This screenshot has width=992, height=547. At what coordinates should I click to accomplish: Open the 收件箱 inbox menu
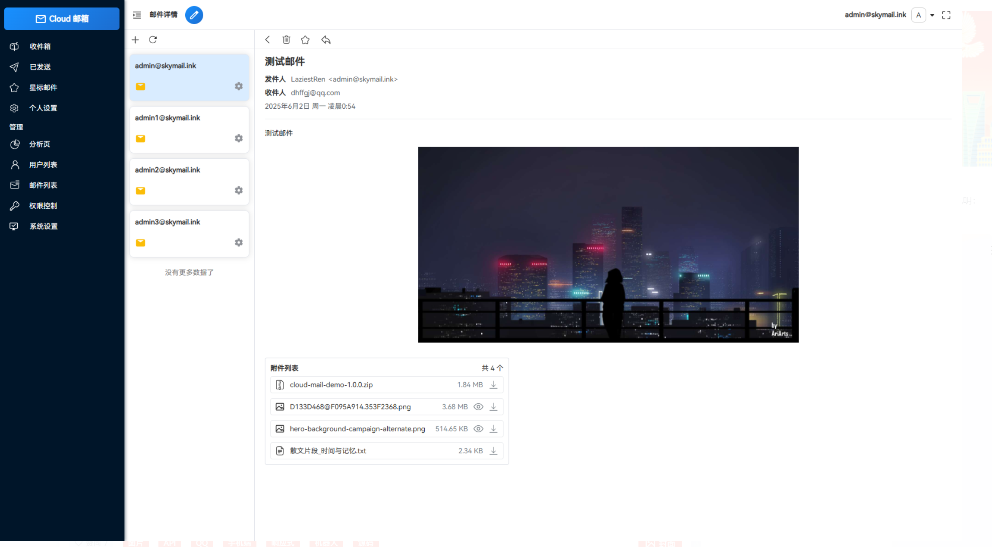[x=40, y=46]
